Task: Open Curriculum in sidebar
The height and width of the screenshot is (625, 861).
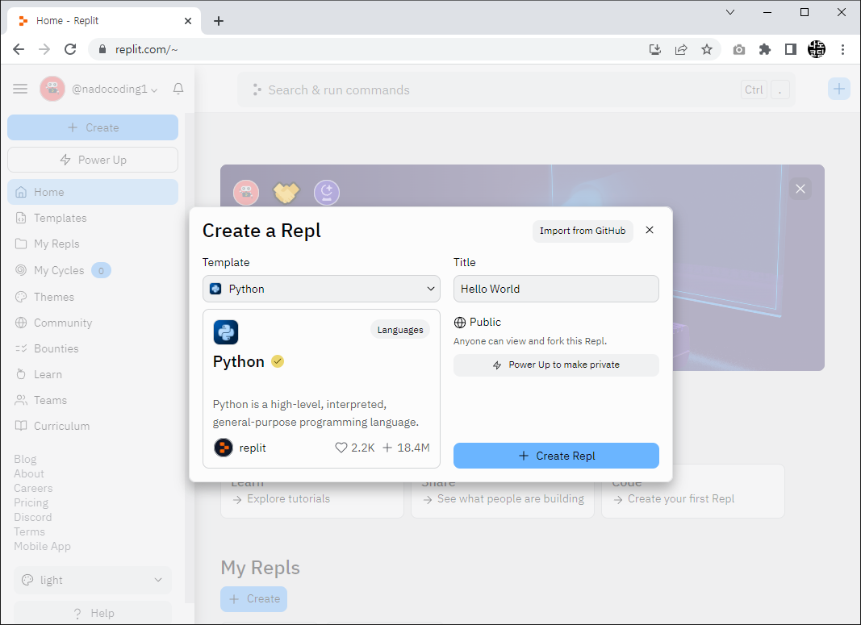Action: coord(93,426)
